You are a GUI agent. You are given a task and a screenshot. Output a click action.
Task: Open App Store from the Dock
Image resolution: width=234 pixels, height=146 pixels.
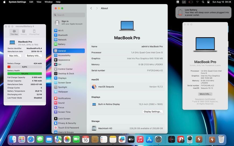[x=149, y=140]
